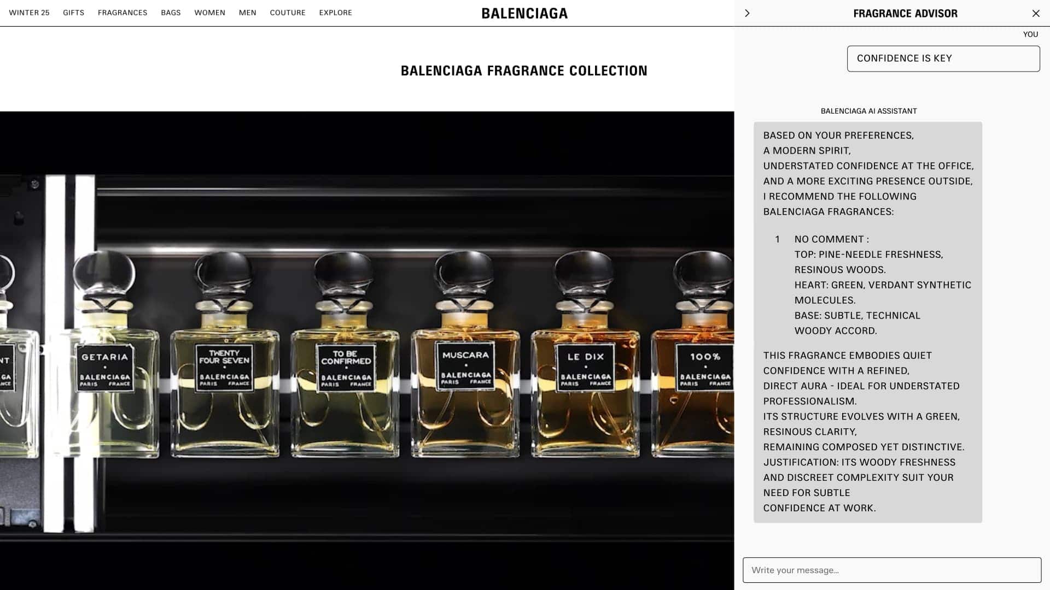Select Couture in the top navigation
This screenshot has height=590, width=1050.
(x=288, y=13)
